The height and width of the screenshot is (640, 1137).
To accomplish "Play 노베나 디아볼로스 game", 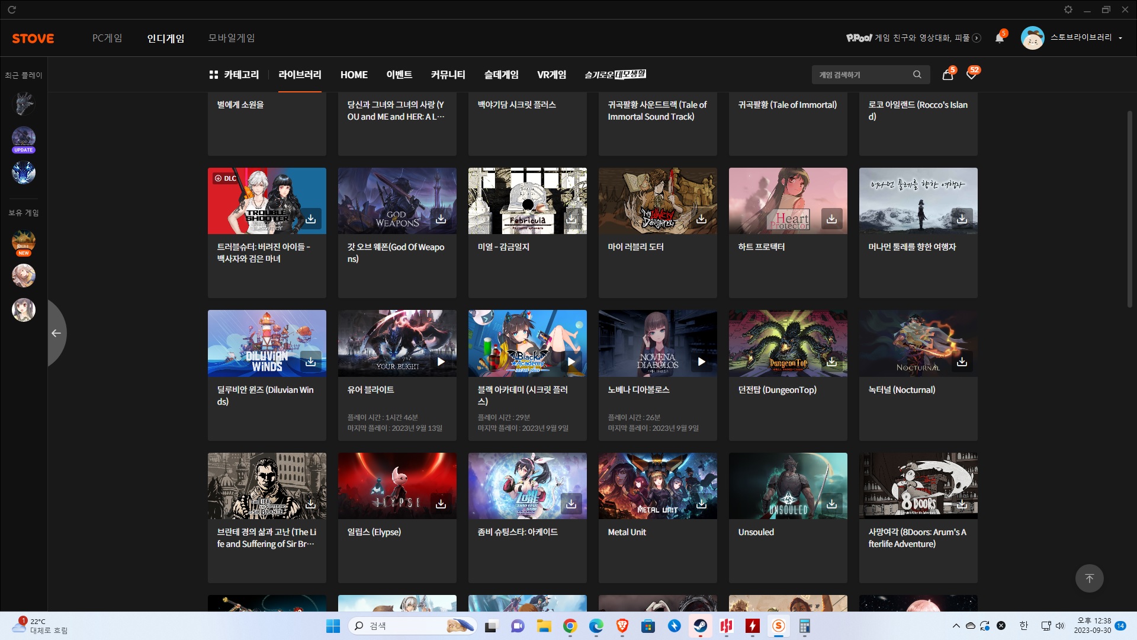I will coord(702,361).
